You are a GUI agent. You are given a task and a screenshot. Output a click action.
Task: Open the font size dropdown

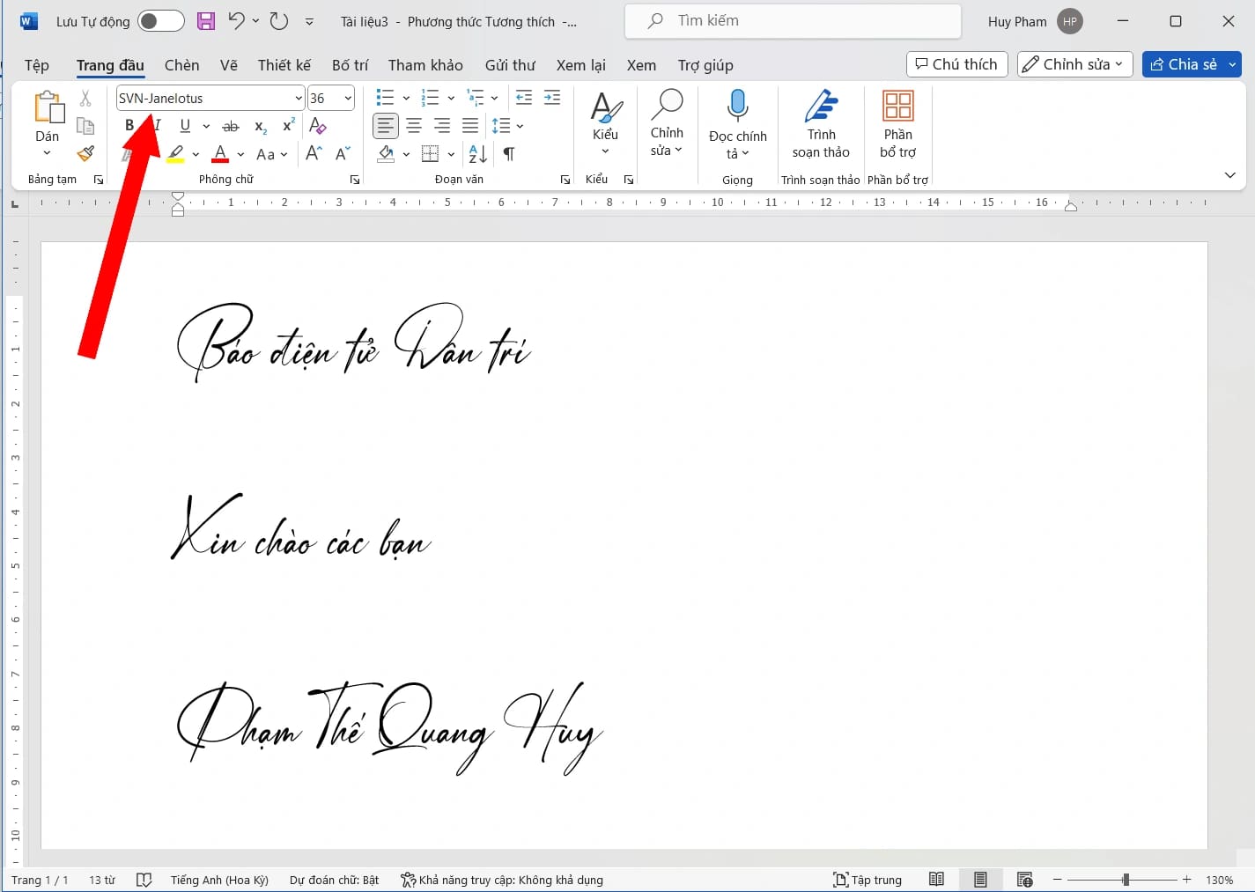tap(348, 99)
